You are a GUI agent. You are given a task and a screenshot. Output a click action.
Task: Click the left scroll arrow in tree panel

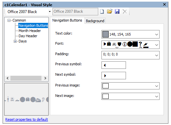point(8,78)
